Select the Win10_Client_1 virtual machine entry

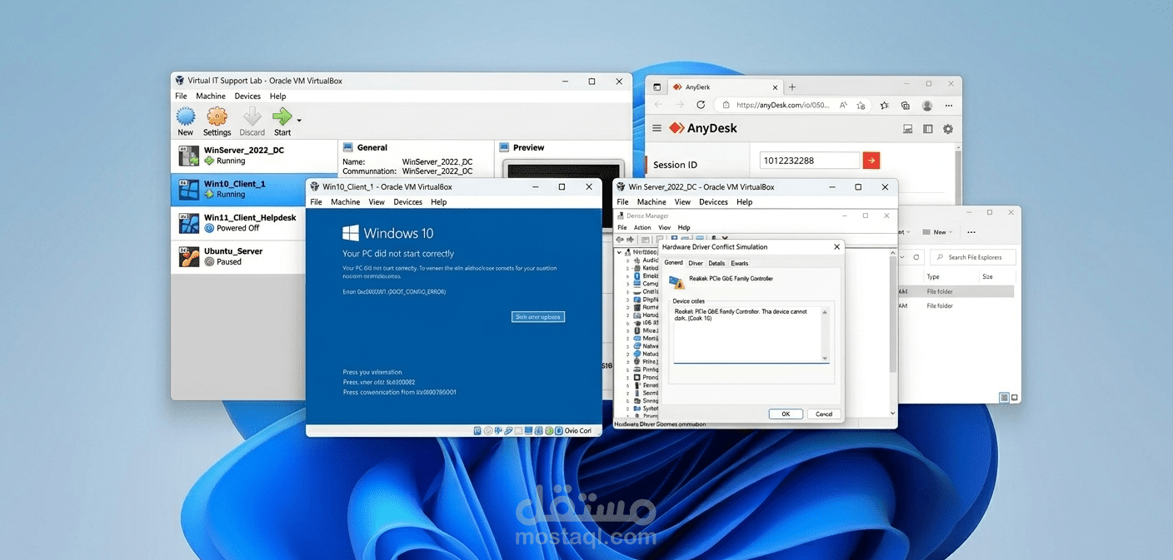(238, 189)
